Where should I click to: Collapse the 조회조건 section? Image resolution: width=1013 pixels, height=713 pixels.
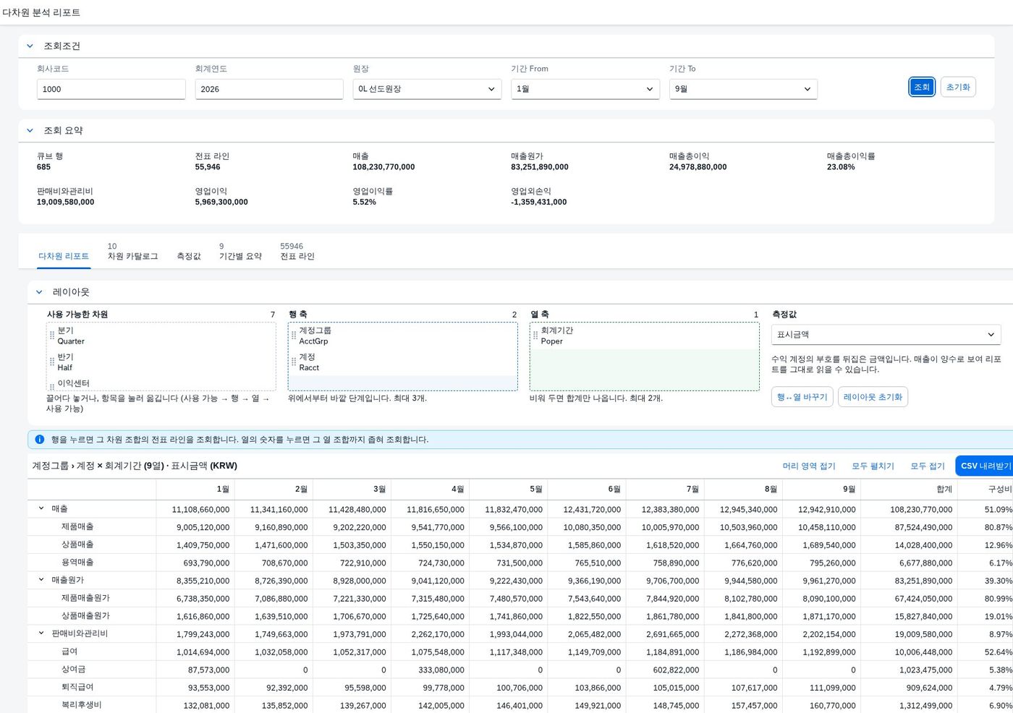click(x=30, y=46)
